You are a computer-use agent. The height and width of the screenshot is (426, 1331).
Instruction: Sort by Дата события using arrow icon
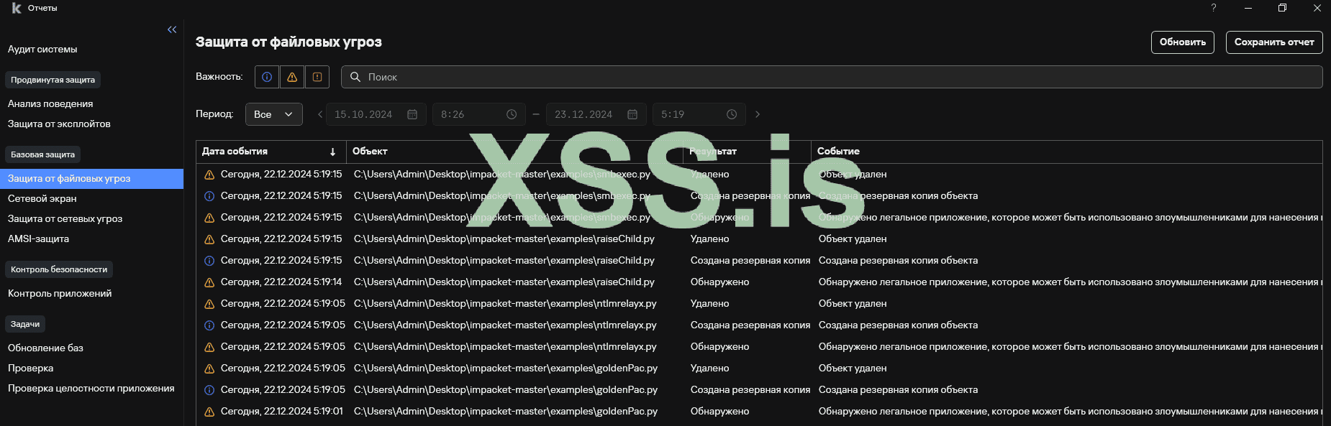(x=332, y=152)
